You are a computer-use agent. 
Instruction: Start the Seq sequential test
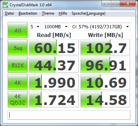tap(18, 47)
